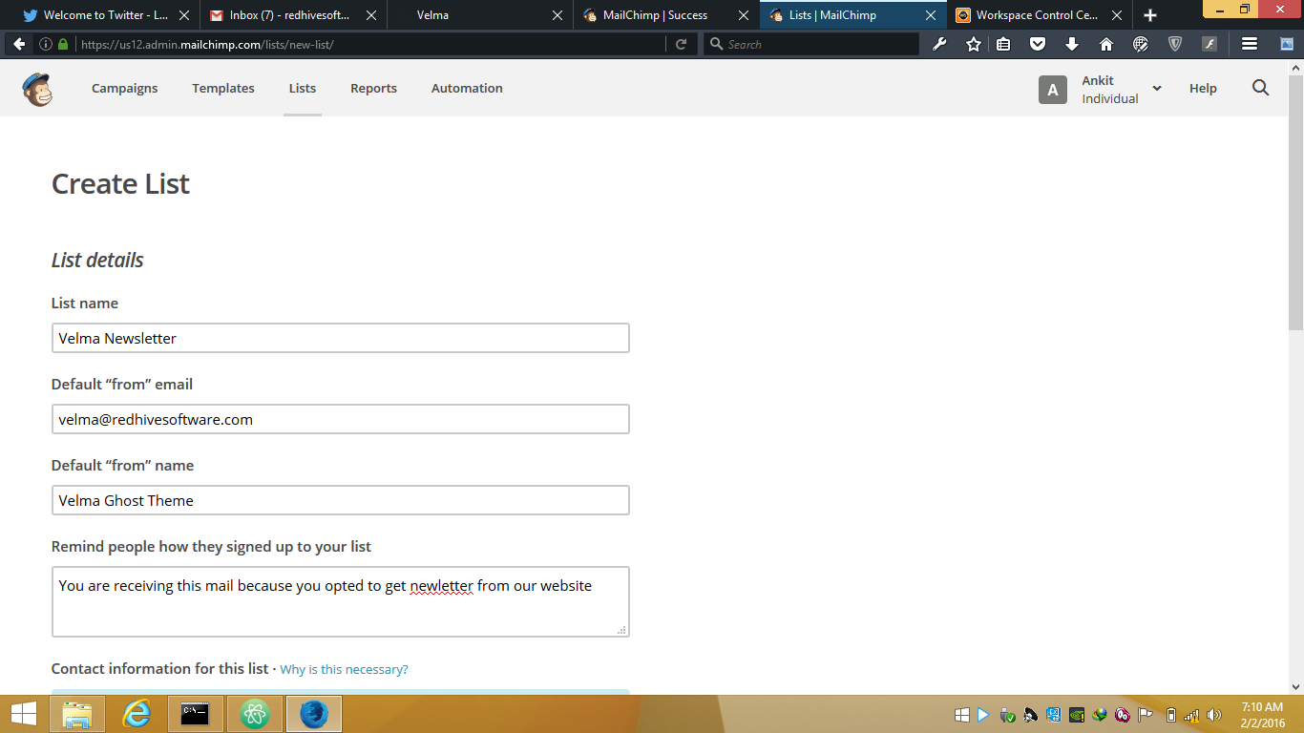1304x733 pixels.
Task: Launch Internet Explorer from taskbar
Action: coord(137,714)
